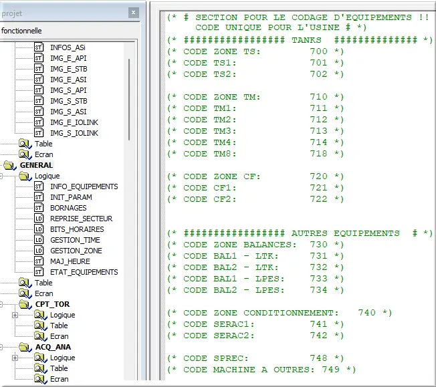Select the BITS_HORAIRES ladder icon

(39, 229)
